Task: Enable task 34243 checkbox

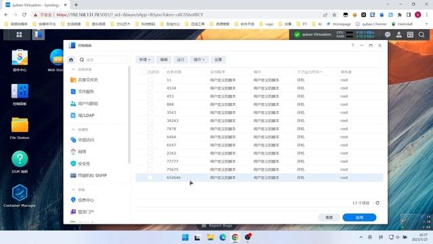Action: click(x=150, y=121)
